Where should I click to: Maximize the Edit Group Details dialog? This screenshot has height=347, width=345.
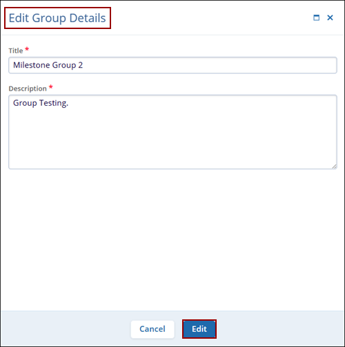(316, 18)
